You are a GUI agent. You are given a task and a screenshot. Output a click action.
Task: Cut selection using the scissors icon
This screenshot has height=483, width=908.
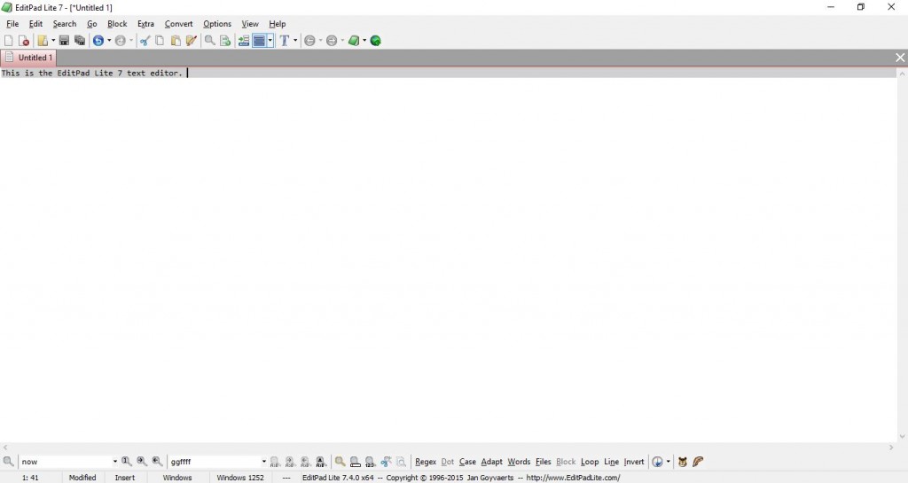[145, 41]
